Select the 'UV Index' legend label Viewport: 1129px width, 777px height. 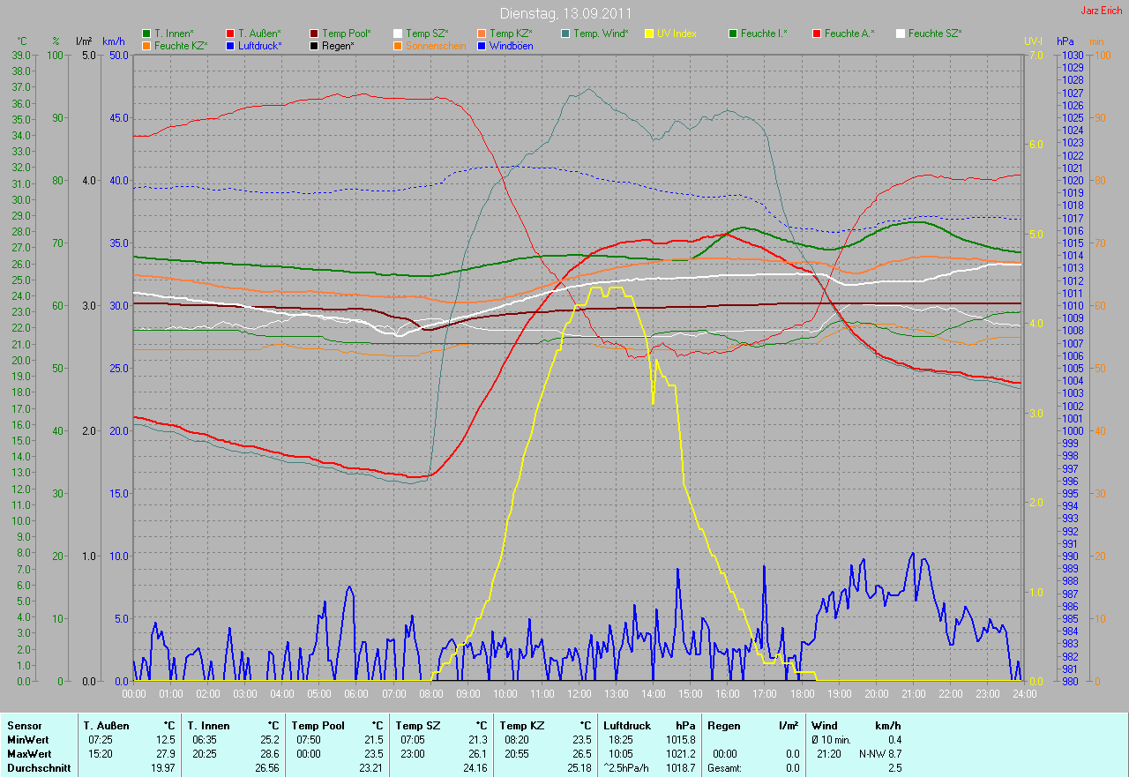(677, 34)
